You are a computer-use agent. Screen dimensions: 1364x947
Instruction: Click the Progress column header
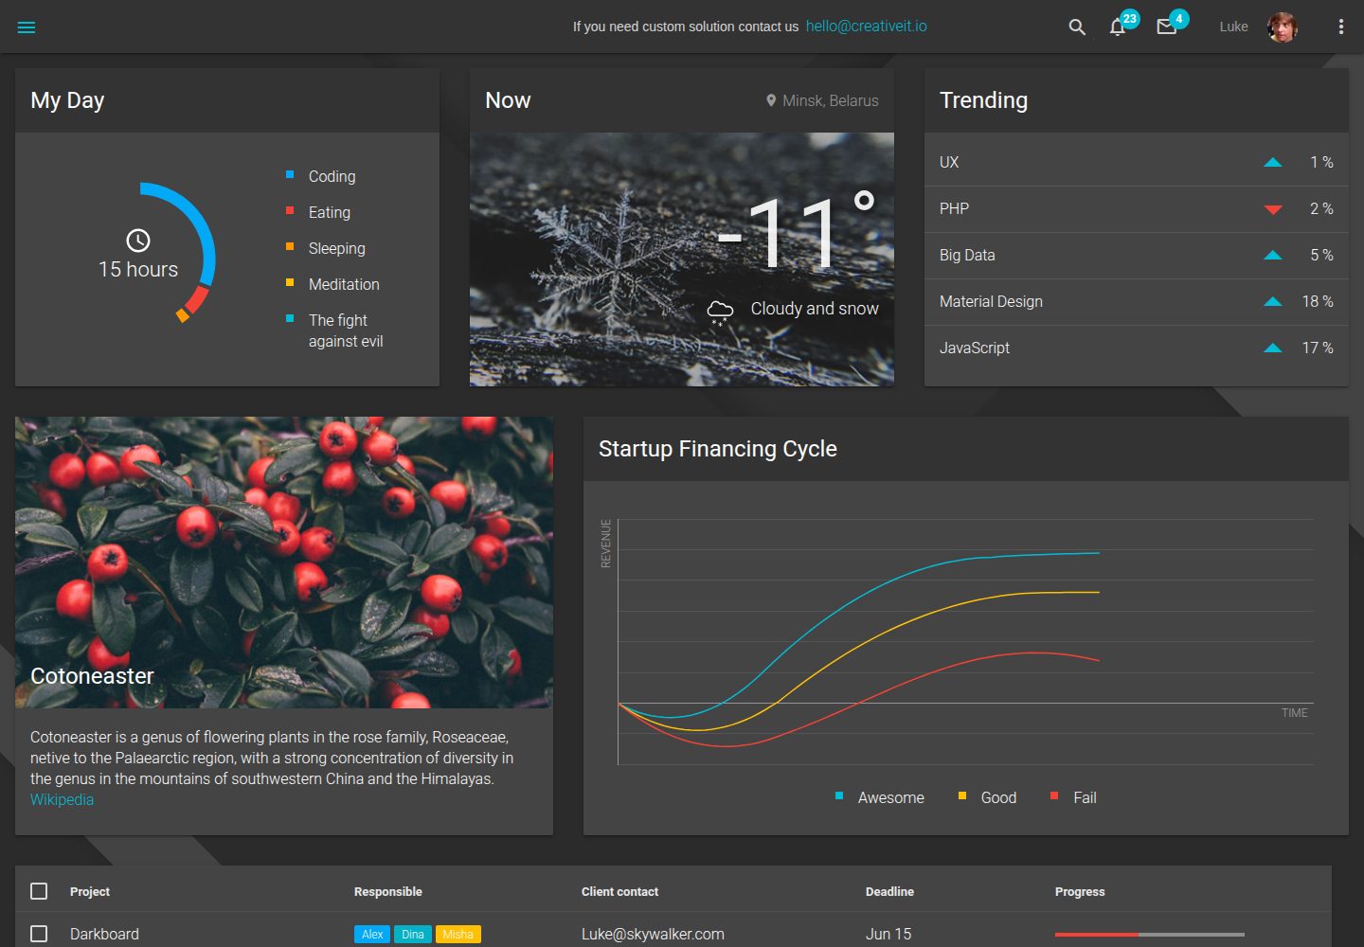click(x=1080, y=891)
